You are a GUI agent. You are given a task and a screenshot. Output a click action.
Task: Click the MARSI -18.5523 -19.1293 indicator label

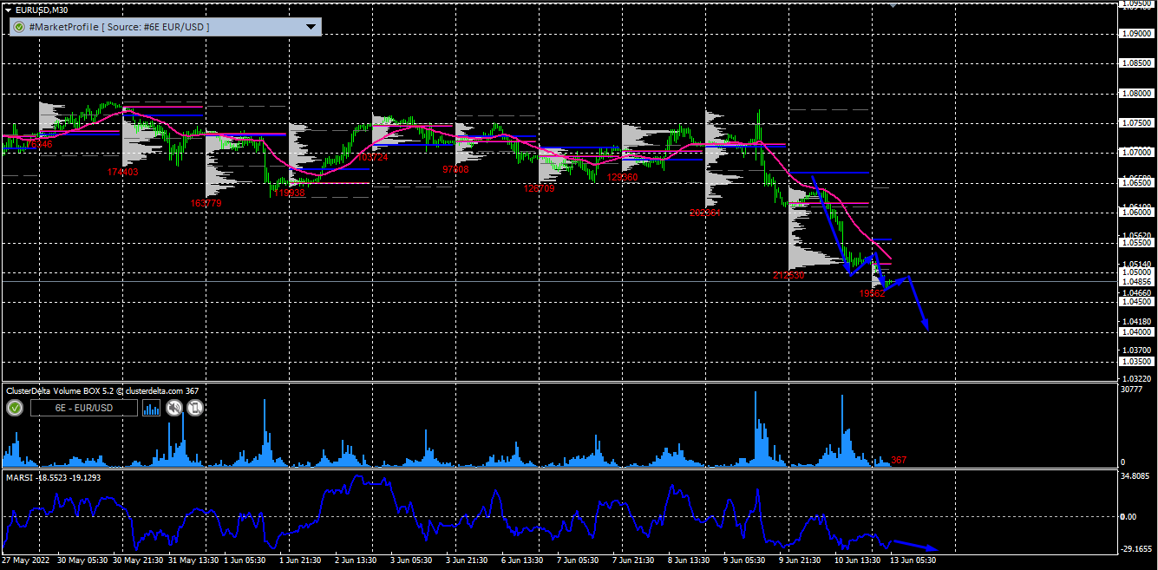click(54, 477)
